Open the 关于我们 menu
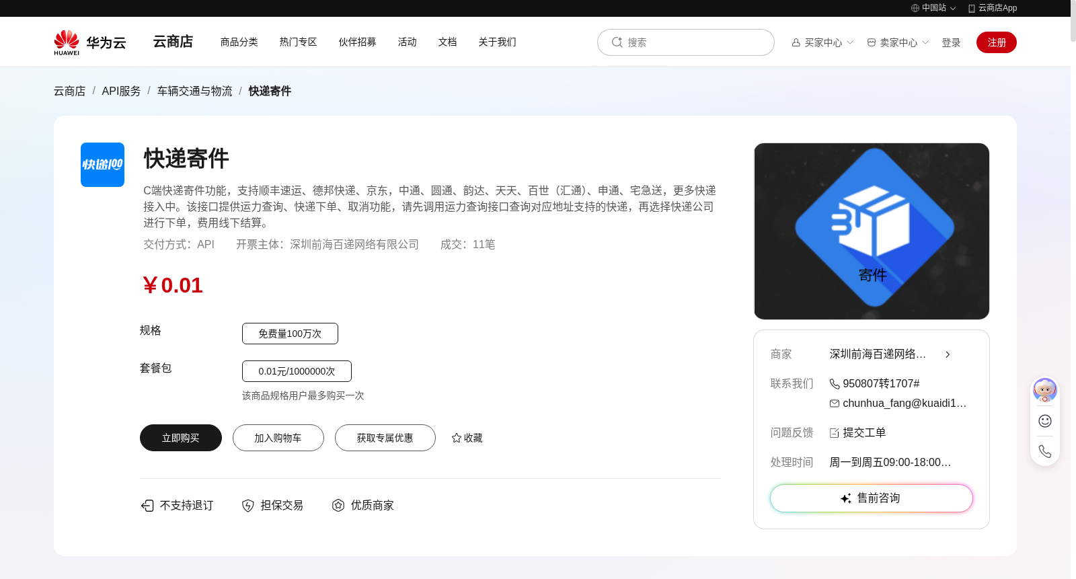Viewport: 1076px width, 579px height. pyautogui.click(x=498, y=42)
